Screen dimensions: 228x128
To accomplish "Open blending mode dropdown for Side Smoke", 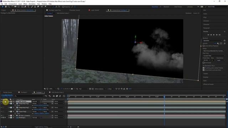I will click(x=36, y=101).
